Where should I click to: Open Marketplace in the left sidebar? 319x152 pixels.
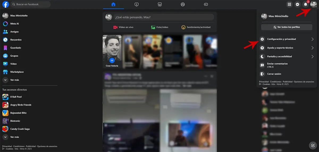17,72
